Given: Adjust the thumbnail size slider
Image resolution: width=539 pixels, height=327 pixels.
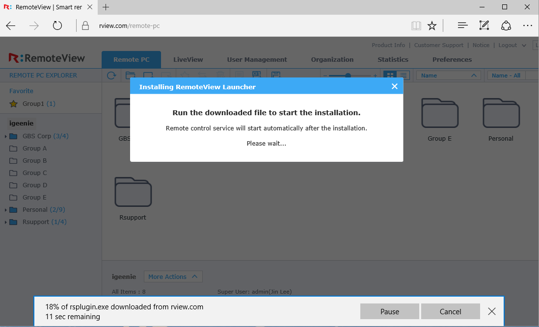Looking at the screenshot, I should tap(348, 75).
